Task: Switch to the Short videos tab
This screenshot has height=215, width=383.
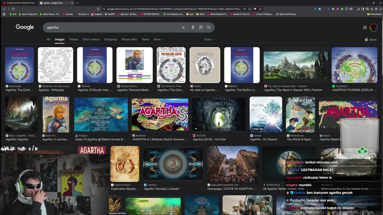Action: pos(91,39)
